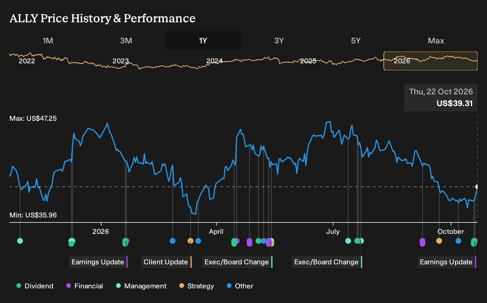Choose the 3Y range tab
The image size is (487, 303).
pyautogui.click(x=279, y=40)
